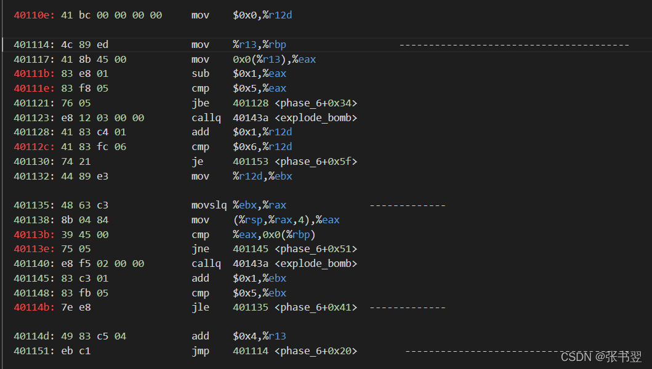Image resolution: width=652 pixels, height=369 pixels.
Task: Click bytes e8 12 03 00 00
Action: (103, 118)
